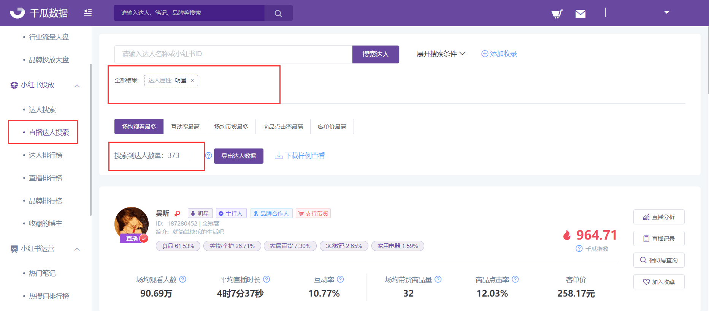Open 品牌排行榜 in sidebar
The height and width of the screenshot is (311, 709).
click(x=45, y=201)
